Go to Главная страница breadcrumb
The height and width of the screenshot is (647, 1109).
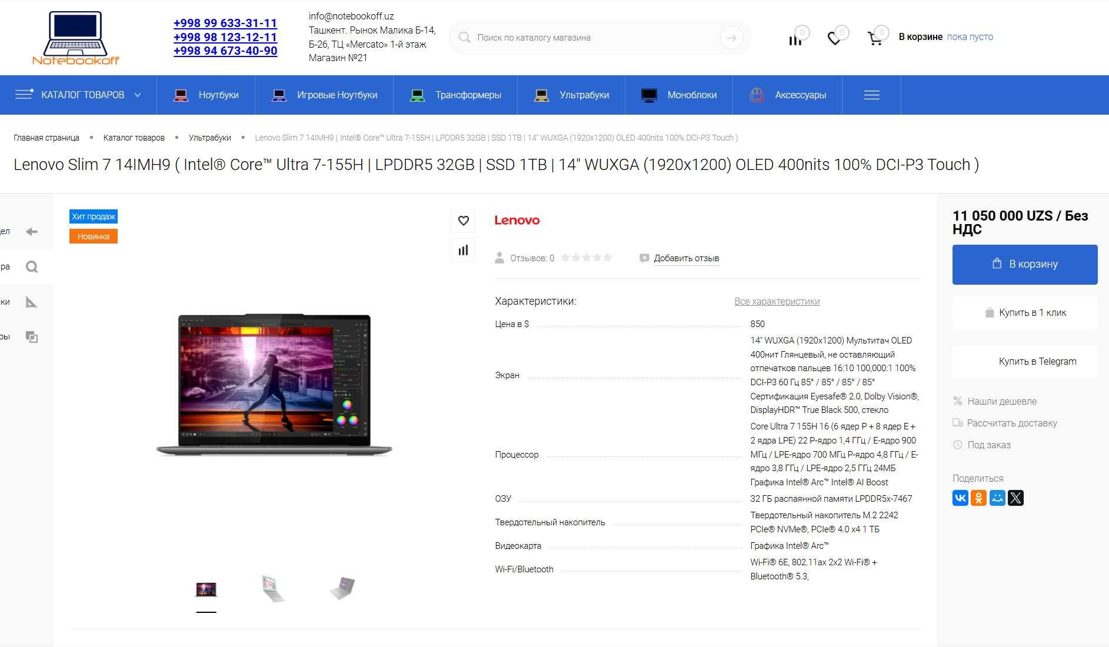[46, 138]
